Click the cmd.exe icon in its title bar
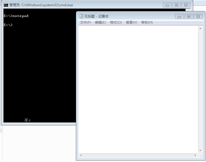This screenshot has width=206, height=162. coord(6,5)
